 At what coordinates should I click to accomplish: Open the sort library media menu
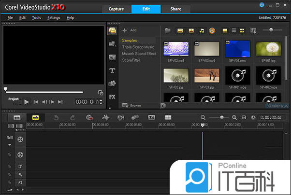254,30
